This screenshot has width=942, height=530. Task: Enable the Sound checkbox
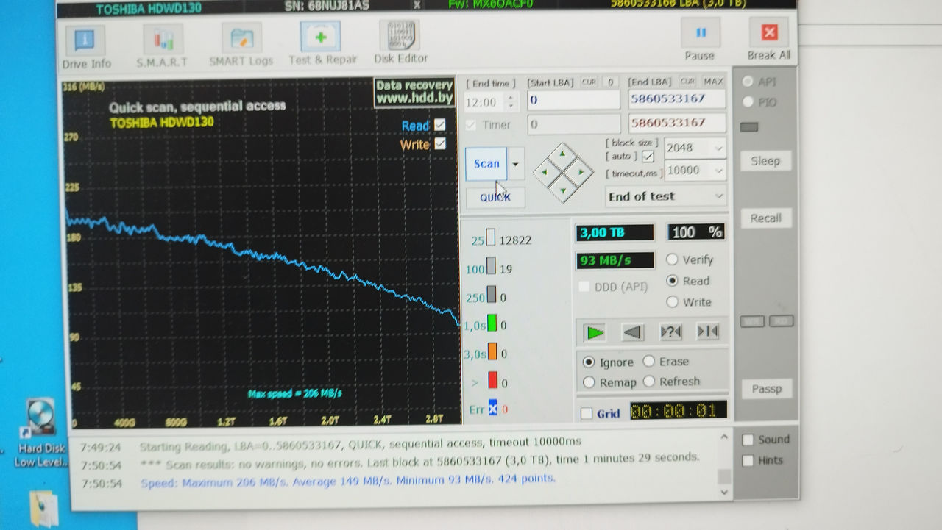pos(748,440)
